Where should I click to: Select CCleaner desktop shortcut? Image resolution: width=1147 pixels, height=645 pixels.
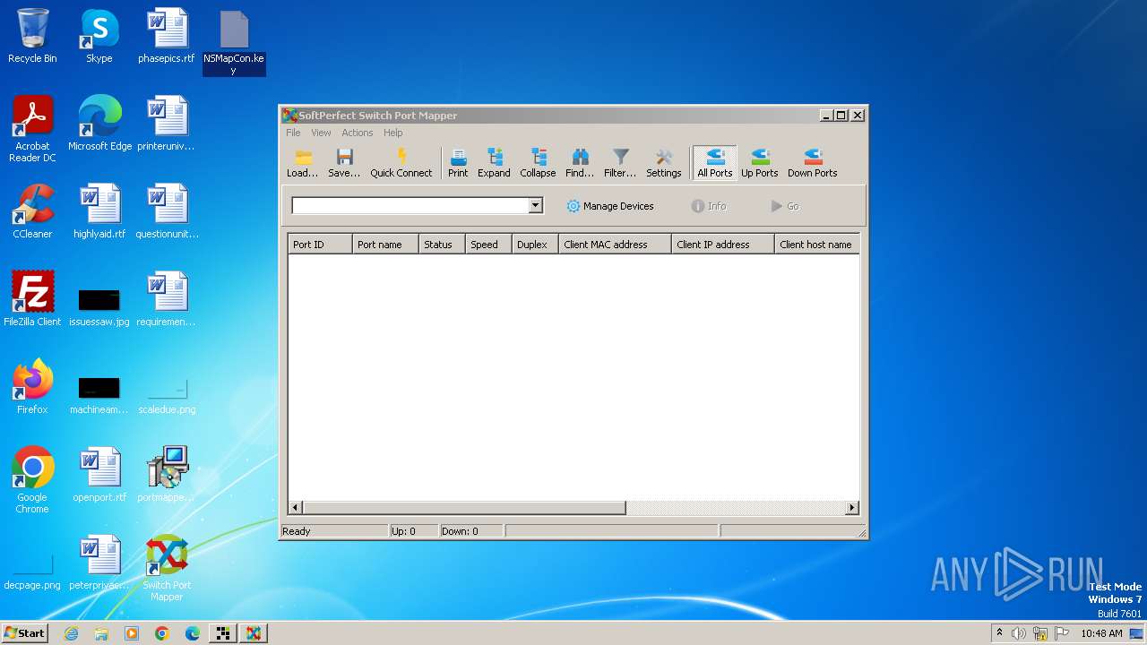[x=32, y=211]
